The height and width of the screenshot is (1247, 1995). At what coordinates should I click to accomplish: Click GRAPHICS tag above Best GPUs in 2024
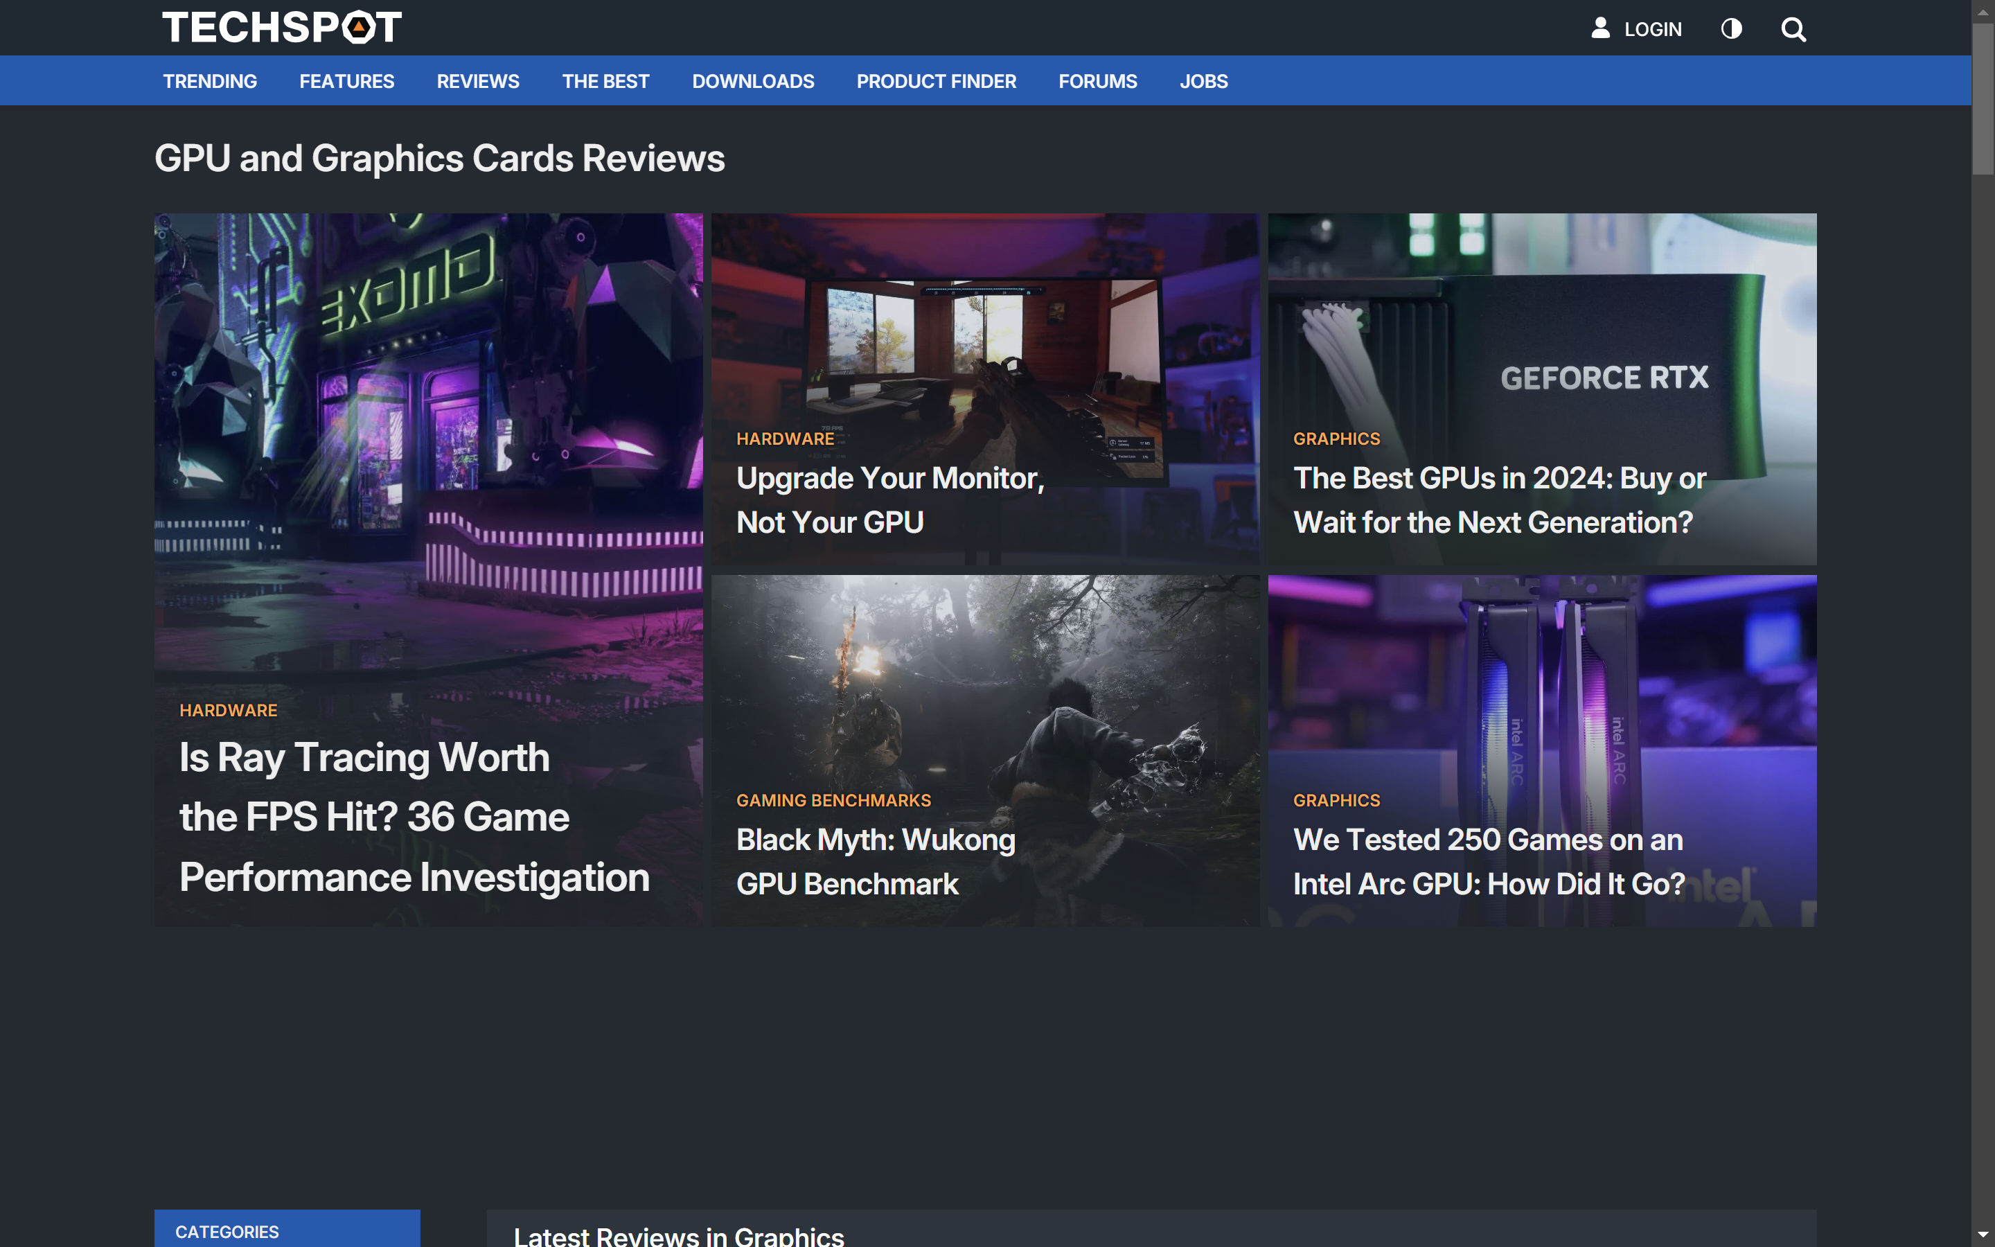click(x=1336, y=439)
